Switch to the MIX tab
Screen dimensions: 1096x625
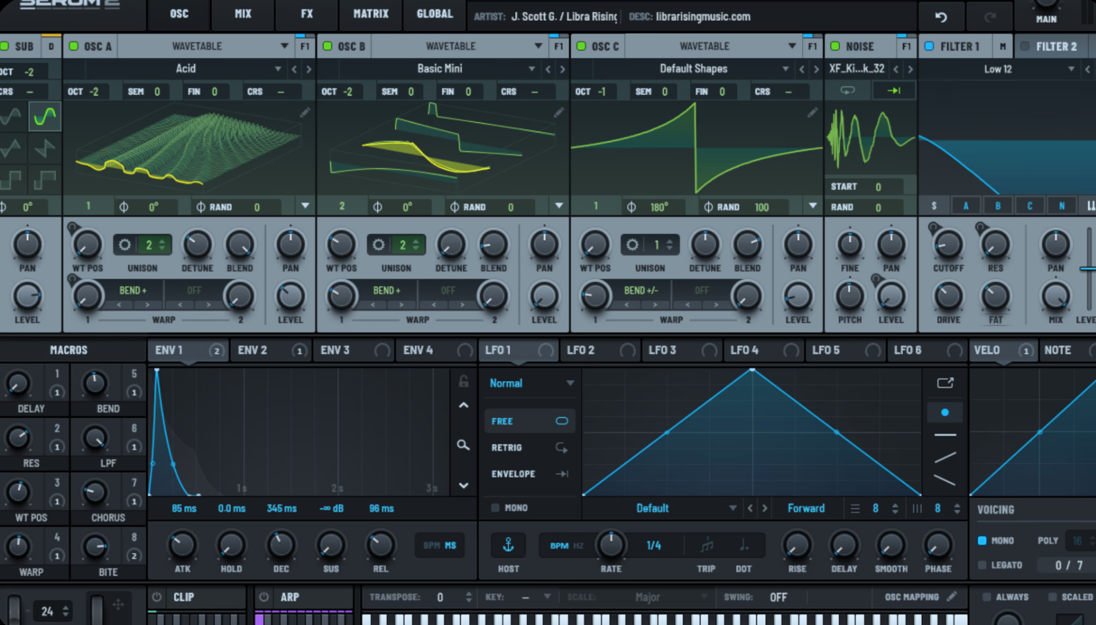pos(243,14)
